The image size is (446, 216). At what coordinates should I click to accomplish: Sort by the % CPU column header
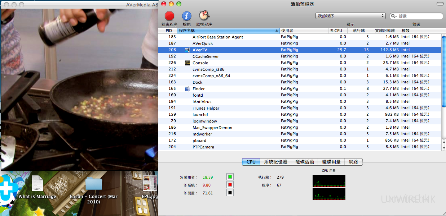click(x=337, y=31)
